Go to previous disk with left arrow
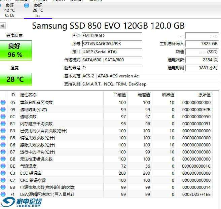 [x=3, y=26]
